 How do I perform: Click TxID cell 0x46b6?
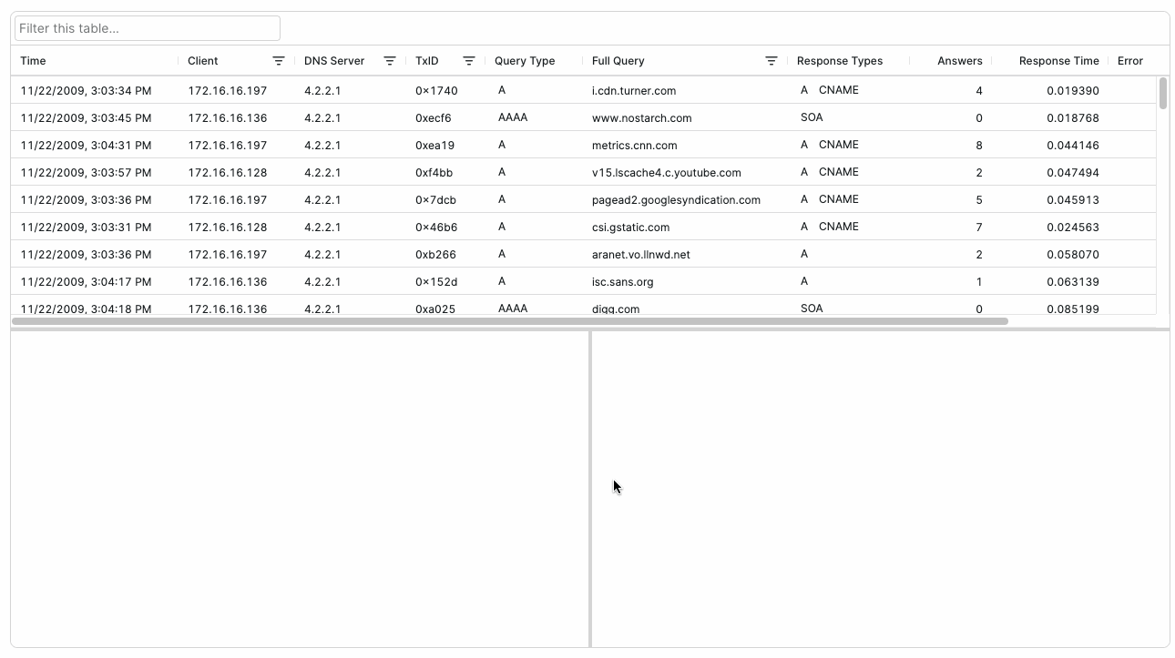pos(436,228)
